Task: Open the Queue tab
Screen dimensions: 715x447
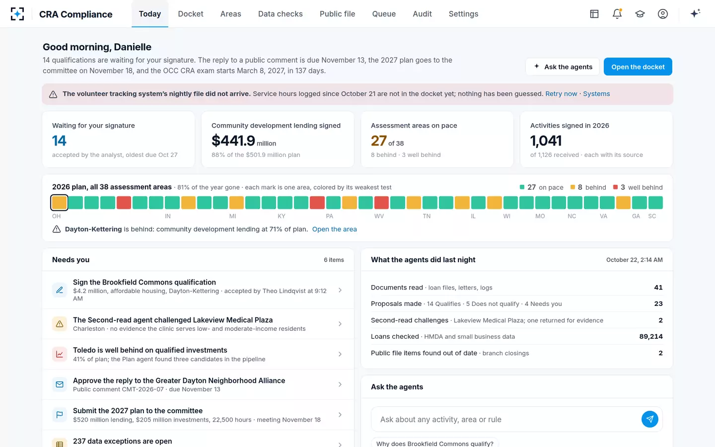Action: pyautogui.click(x=384, y=14)
